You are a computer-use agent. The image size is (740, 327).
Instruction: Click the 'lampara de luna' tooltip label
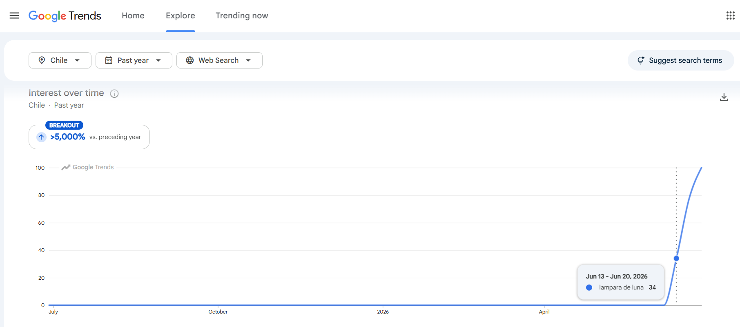tap(621, 287)
